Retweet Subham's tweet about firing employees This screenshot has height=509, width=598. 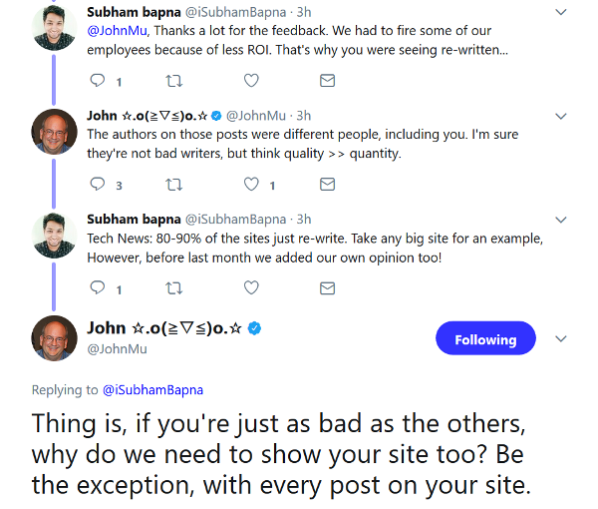click(x=173, y=81)
